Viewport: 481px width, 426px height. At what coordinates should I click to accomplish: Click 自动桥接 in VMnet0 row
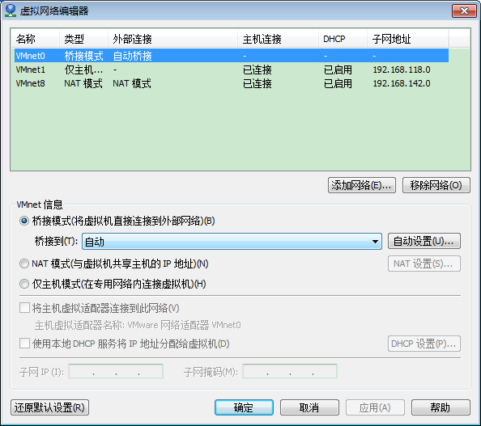point(133,56)
